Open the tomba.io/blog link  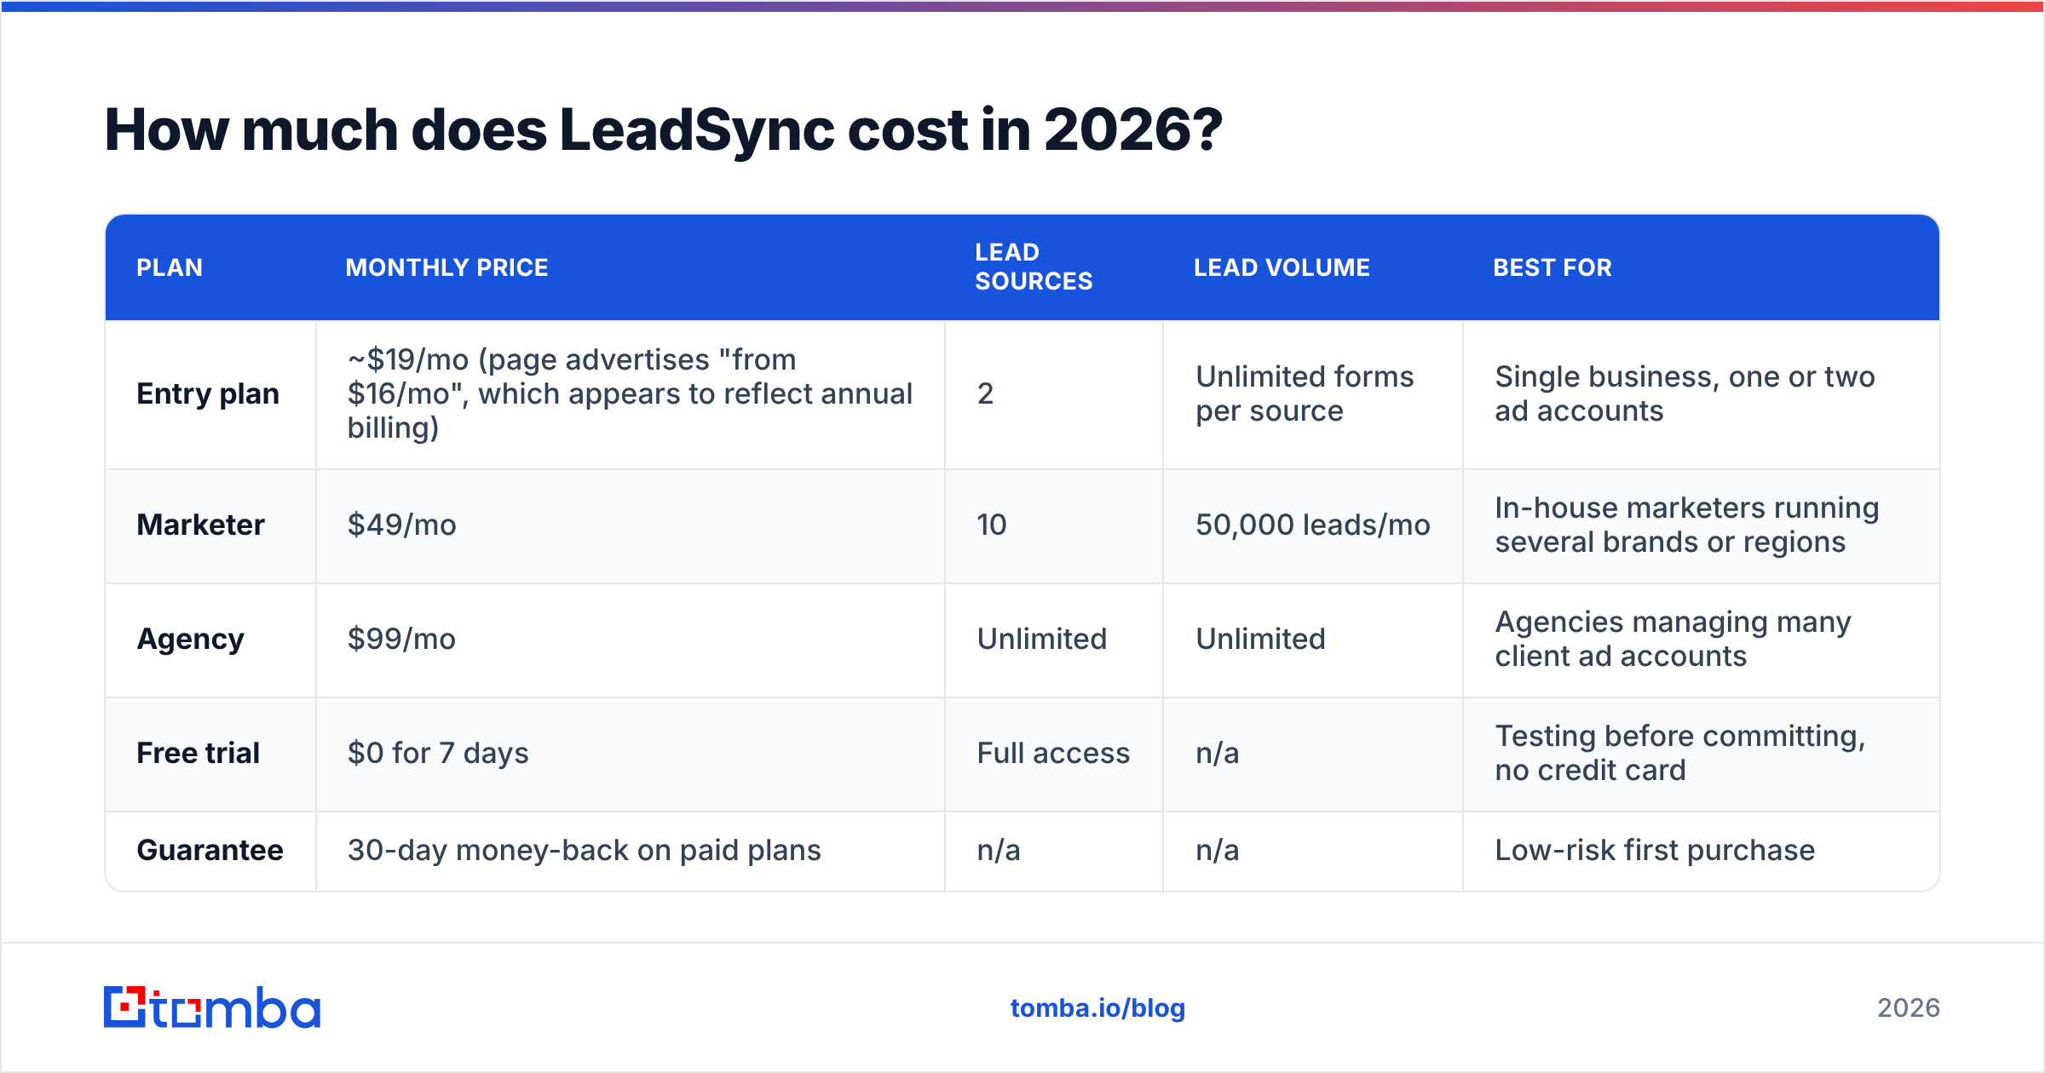tap(1097, 1008)
